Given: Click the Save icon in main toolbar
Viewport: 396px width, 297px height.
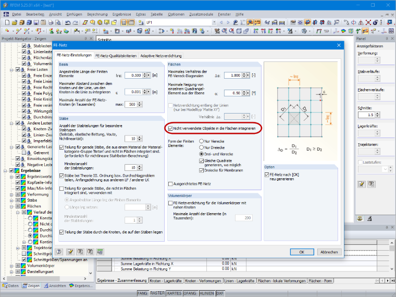Looking at the screenshot, I should pyautogui.click(x=36, y=22).
